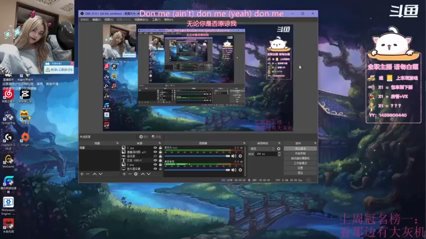
Task: Toggle visibility of 直播间动图.gif source
Action: (155, 152)
